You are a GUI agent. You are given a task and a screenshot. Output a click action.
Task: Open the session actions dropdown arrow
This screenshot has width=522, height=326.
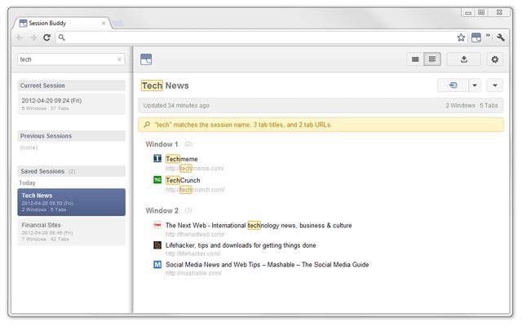tap(495, 86)
